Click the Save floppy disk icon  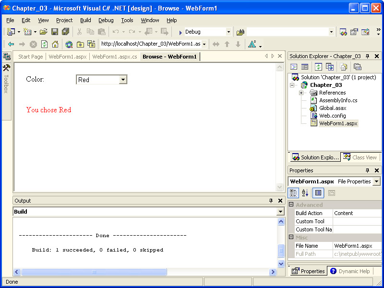pos(55,32)
